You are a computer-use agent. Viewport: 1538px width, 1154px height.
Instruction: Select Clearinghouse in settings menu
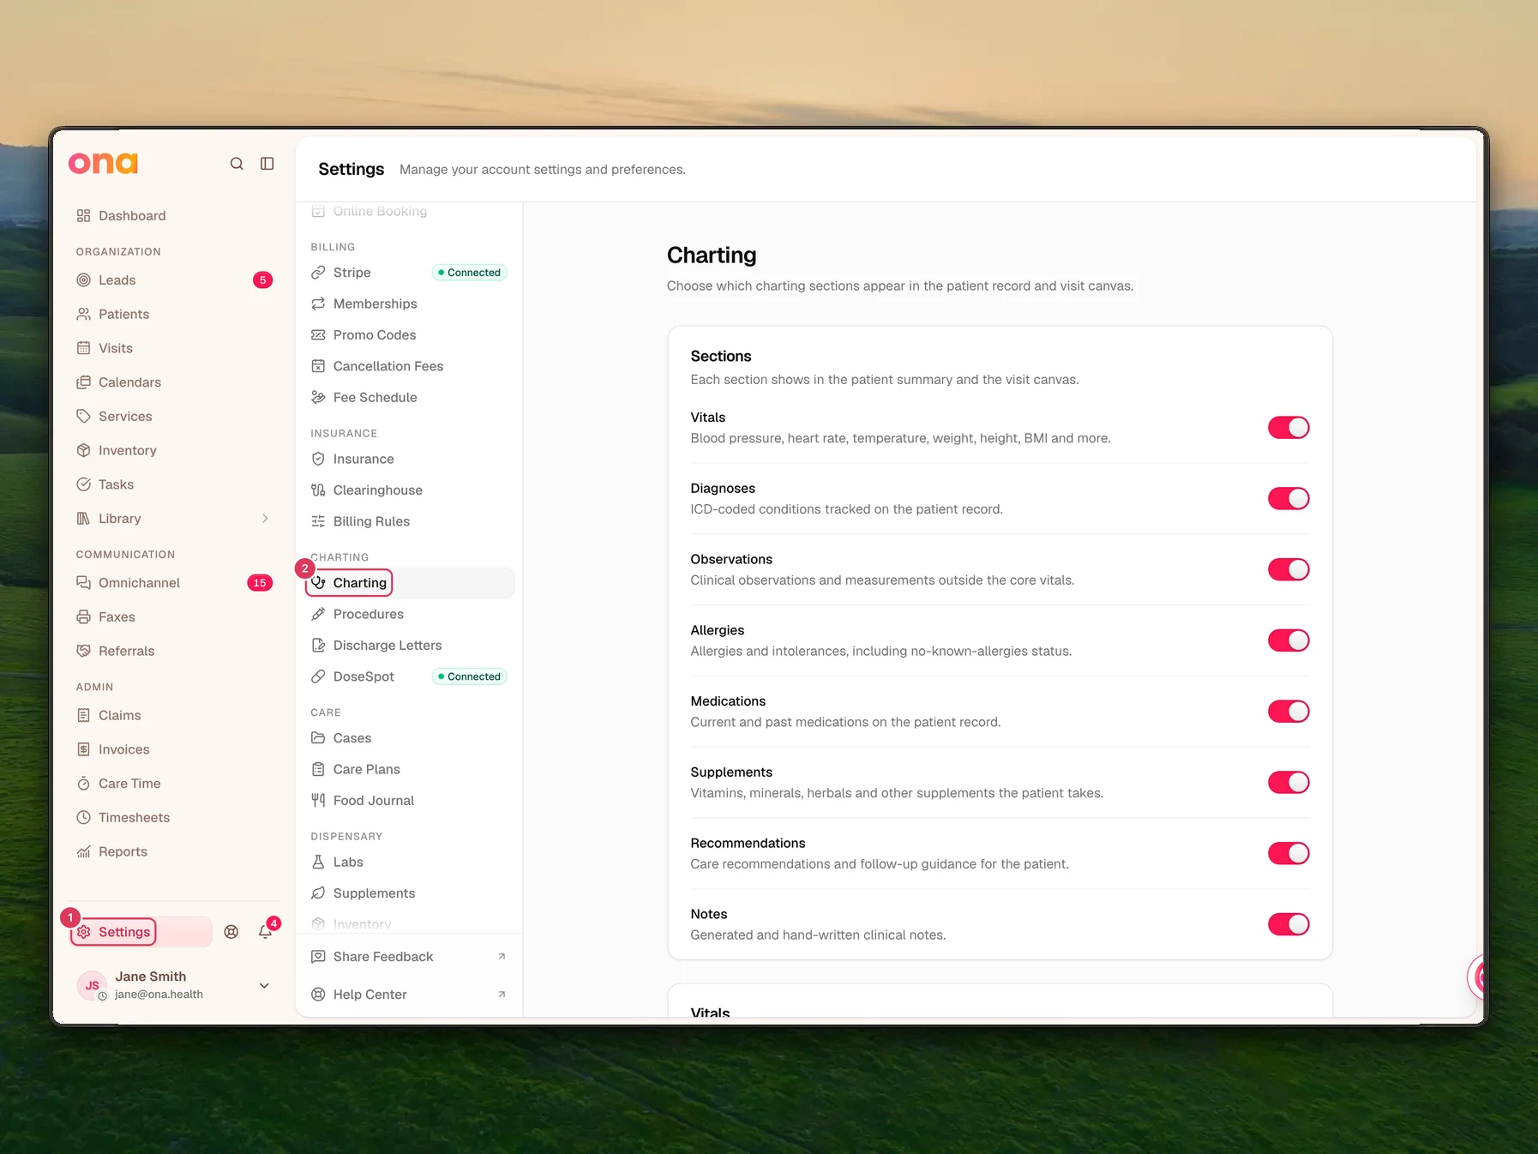(409, 490)
